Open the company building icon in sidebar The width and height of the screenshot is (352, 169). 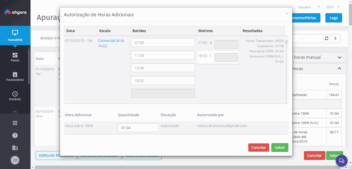(x=15, y=148)
